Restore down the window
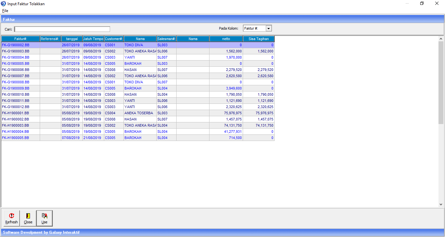The width and height of the screenshot is (445, 237). (422, 4)
